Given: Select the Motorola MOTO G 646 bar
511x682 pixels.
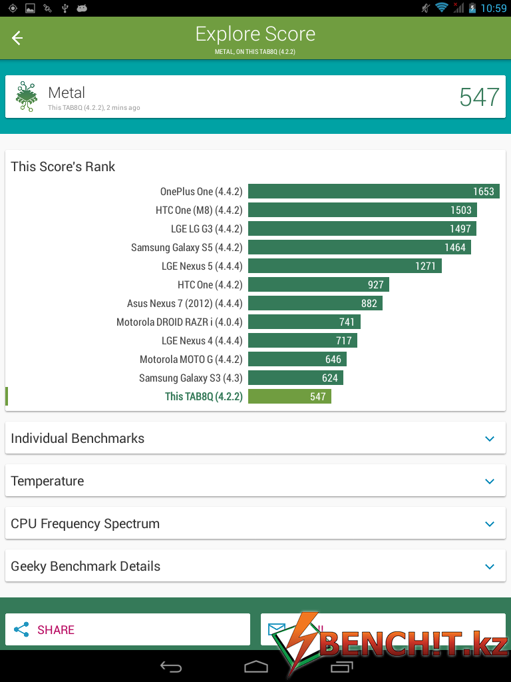Looking at the screenshot, I should pos(297,360).
